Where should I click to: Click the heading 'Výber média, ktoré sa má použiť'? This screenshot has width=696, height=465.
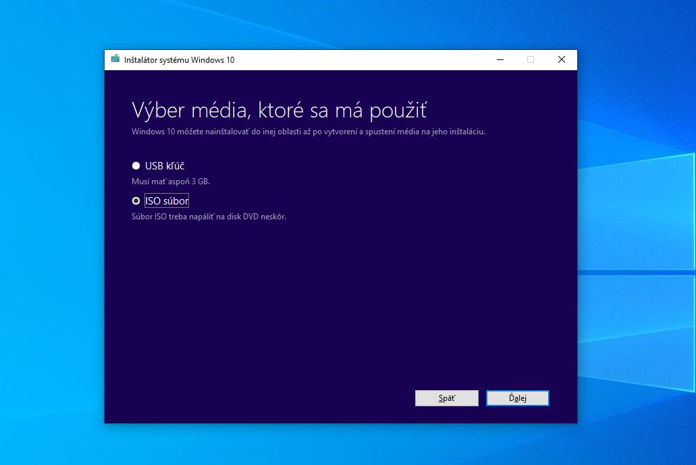point(279,110)
